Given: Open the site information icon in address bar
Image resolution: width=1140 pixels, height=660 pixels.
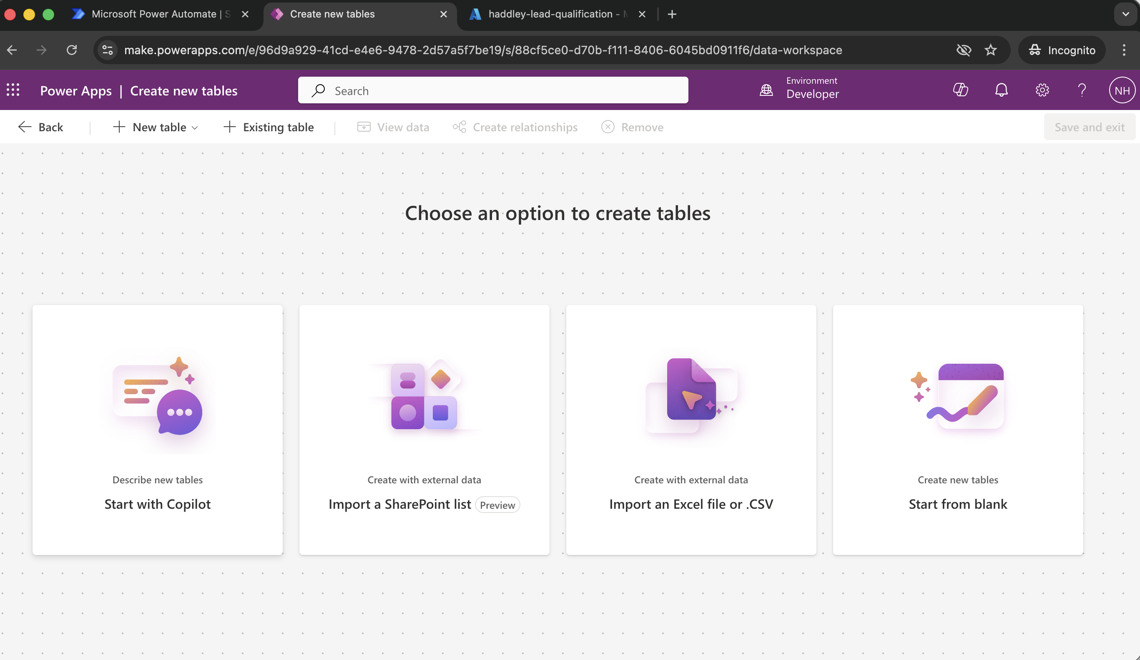Looking at the screenshot, I should 107,50.
